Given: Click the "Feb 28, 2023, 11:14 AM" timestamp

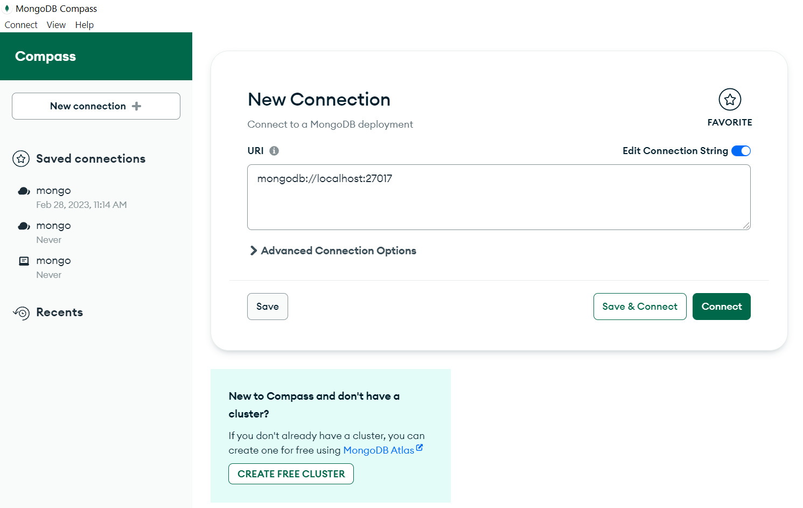Looking at the screenshot, I should [81, 205].
